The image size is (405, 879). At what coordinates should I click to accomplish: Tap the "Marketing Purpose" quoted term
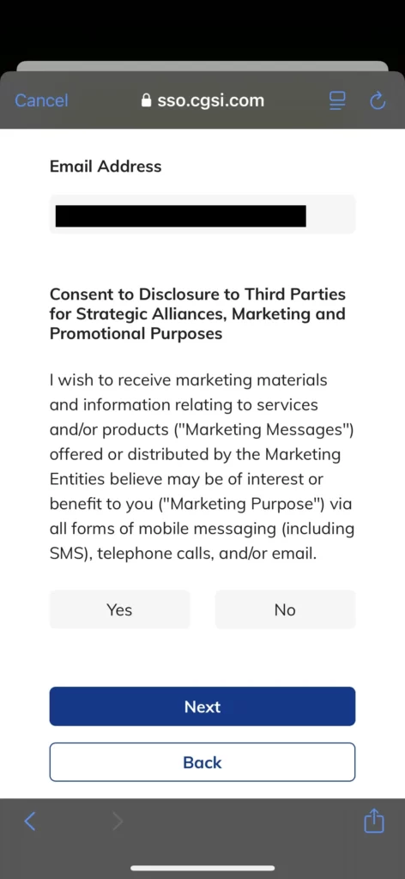pyautogui.click(x=247, y=504)
